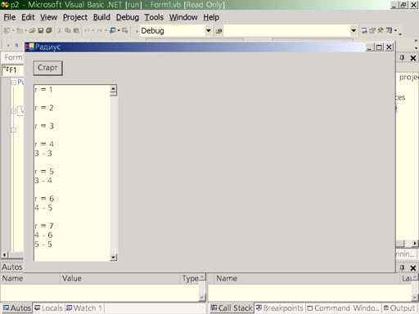This screenshot has height=314, width=419.
Task: Open the File menu
Action: click(x=10, y=17)
